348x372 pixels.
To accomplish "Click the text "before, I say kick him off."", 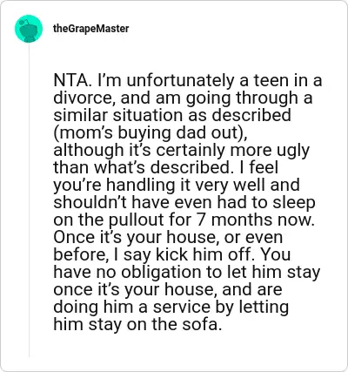I will pyautogui.click(x=152, y=255).
